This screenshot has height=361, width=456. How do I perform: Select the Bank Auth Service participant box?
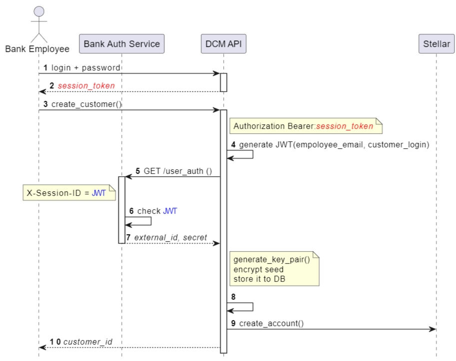[121, 44]
